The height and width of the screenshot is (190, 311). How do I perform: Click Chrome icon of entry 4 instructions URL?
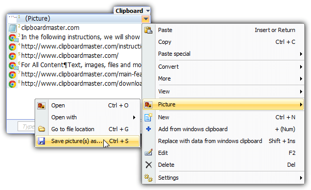(12, 47)
